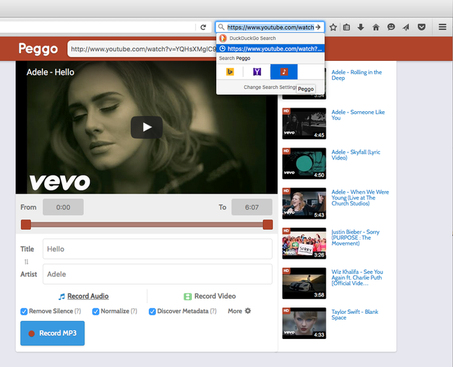This screenshot has width=453, height=367.
Task: Open Adele - When We Were Young link
Action: 360,198
